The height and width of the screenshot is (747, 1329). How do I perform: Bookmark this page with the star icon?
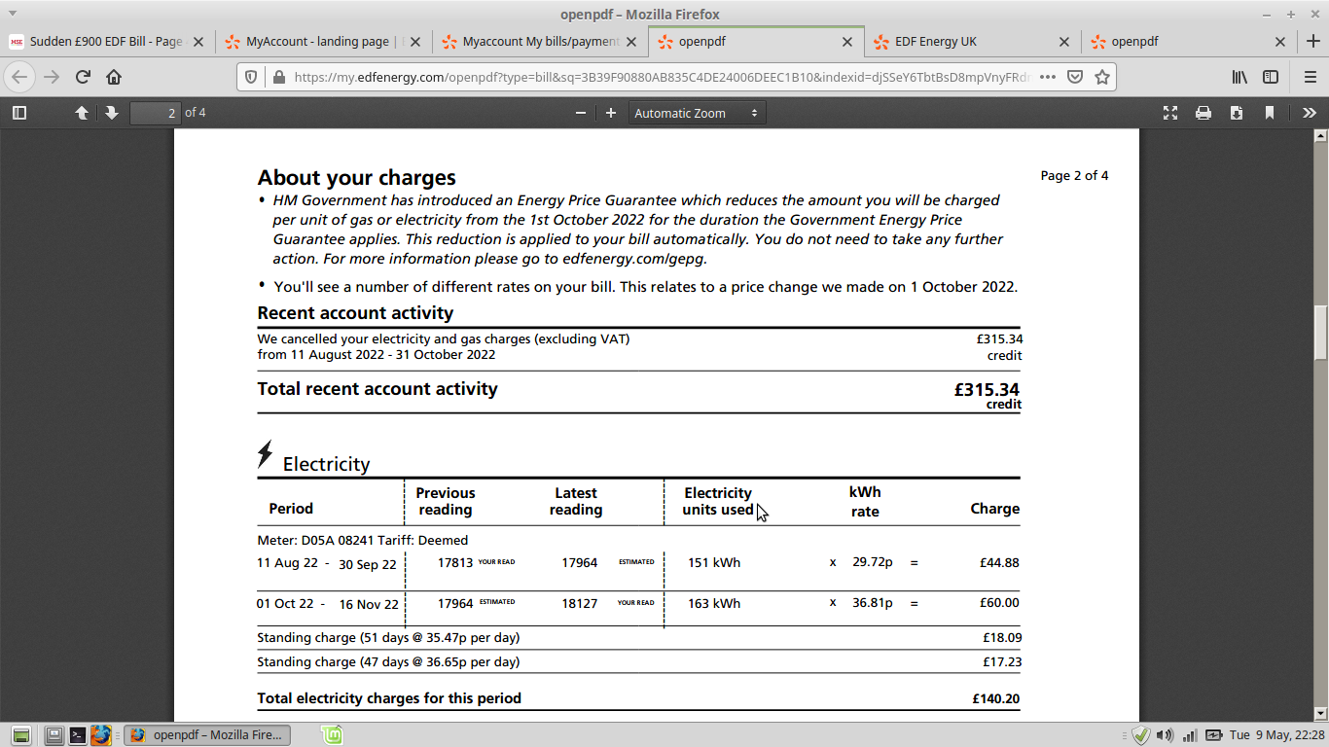point(1100,76)
